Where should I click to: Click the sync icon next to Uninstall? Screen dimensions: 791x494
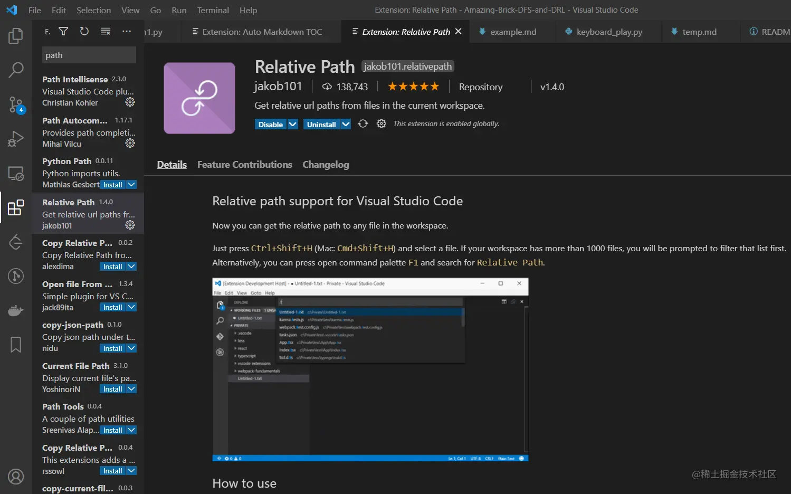point(363,124)
